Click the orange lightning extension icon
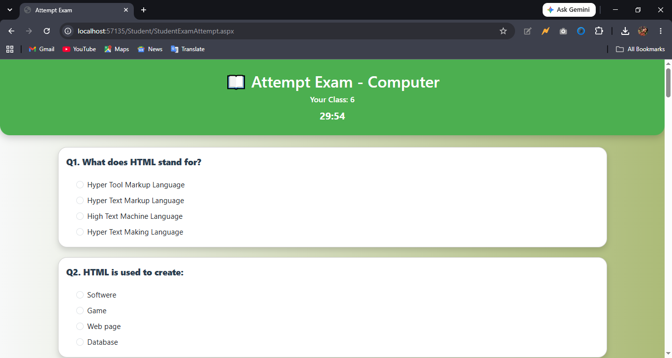672x358 pixels. [x=545, y=31]
